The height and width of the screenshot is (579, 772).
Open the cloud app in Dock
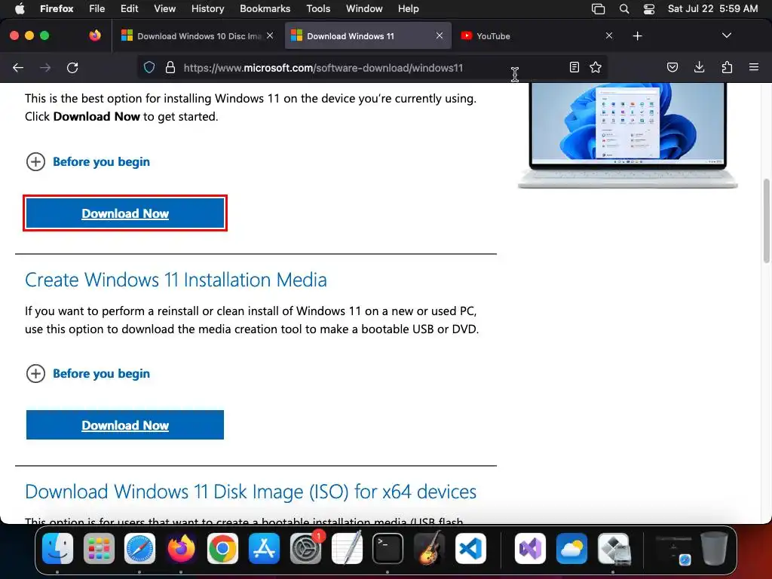point(571,548)
